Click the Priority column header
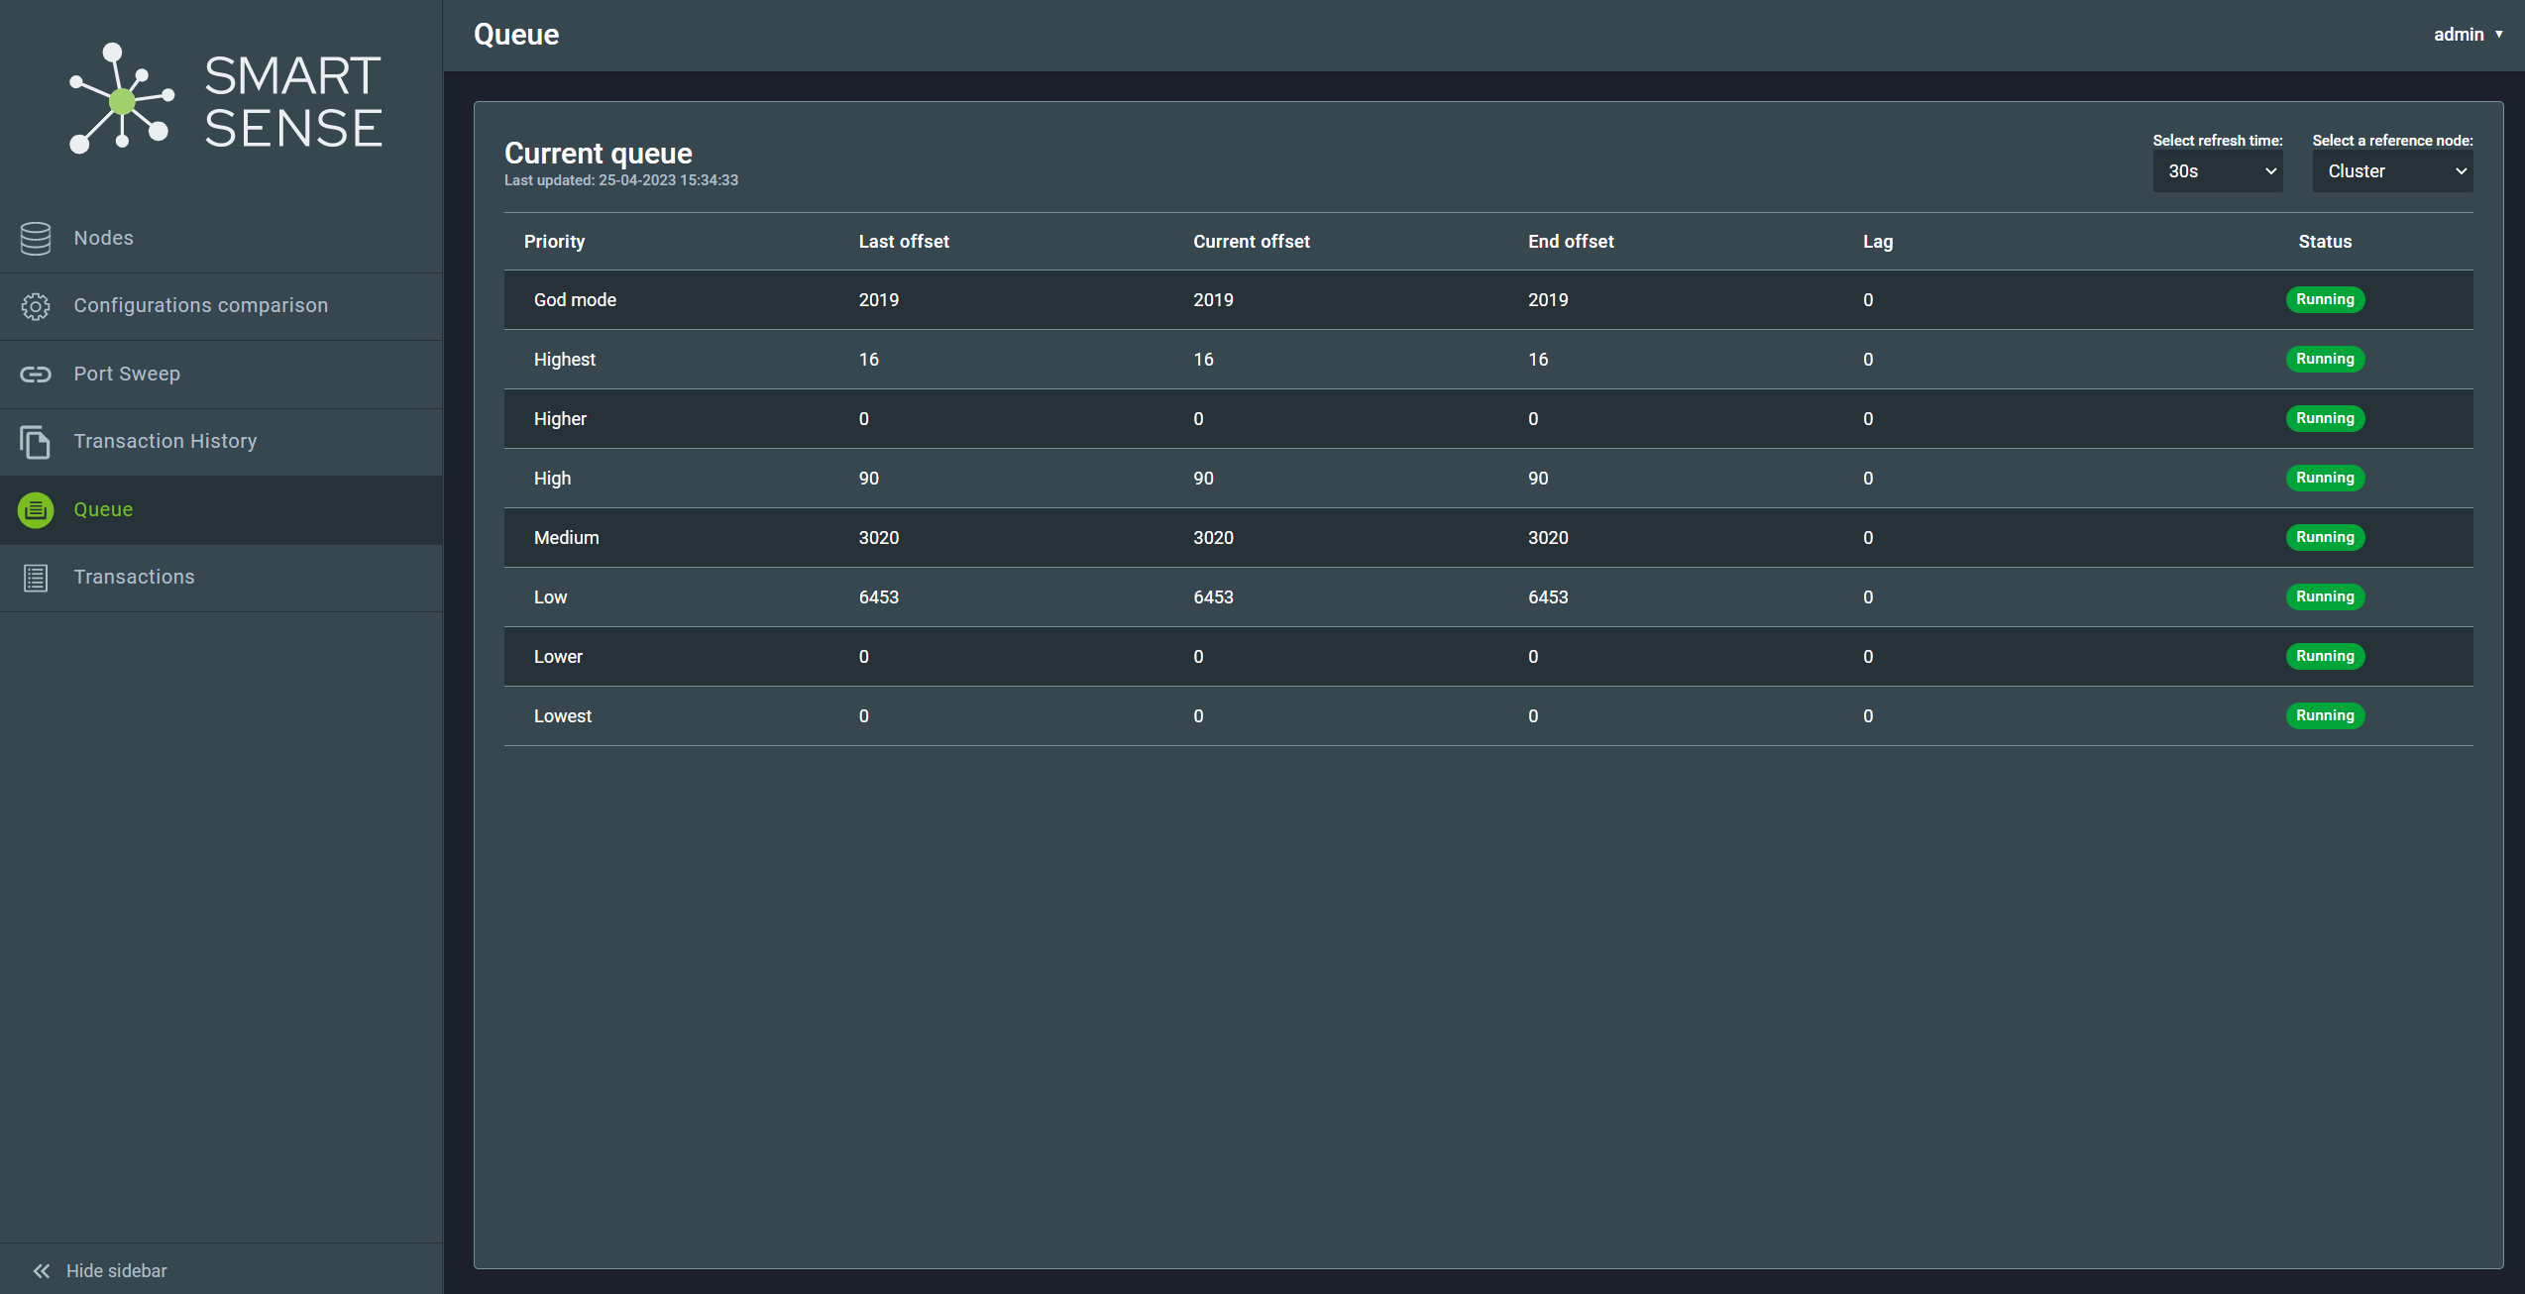This screenshot has height=1294, width=2525. click(x=554, y=242)
